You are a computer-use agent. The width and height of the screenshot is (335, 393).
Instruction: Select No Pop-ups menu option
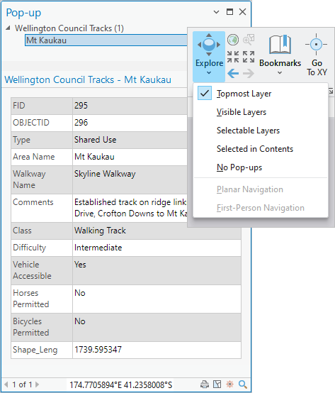pyautogui.click(x=239, y=167)
